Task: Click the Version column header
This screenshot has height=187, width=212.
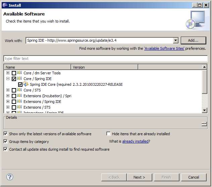Action: [104, 67]
